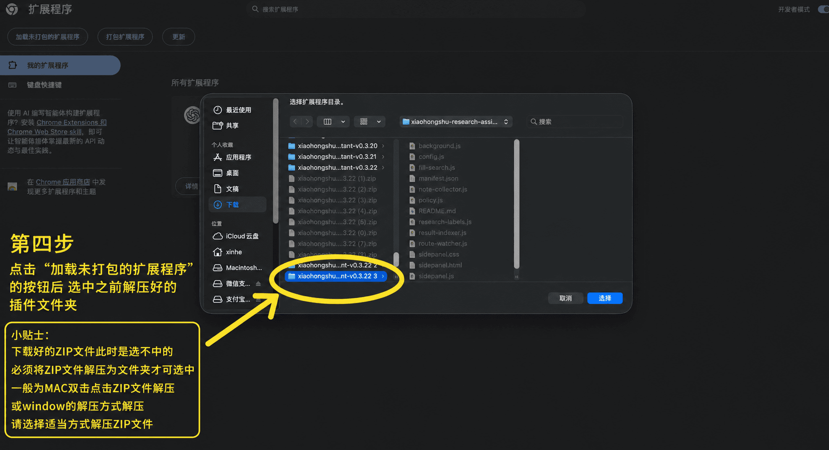The height and width of the screenshot is (450, 829).
Task: Select the folder xiaohongshu...nt-v0.3.22 3
Action: pyautogui.click(x=336, y=276)
